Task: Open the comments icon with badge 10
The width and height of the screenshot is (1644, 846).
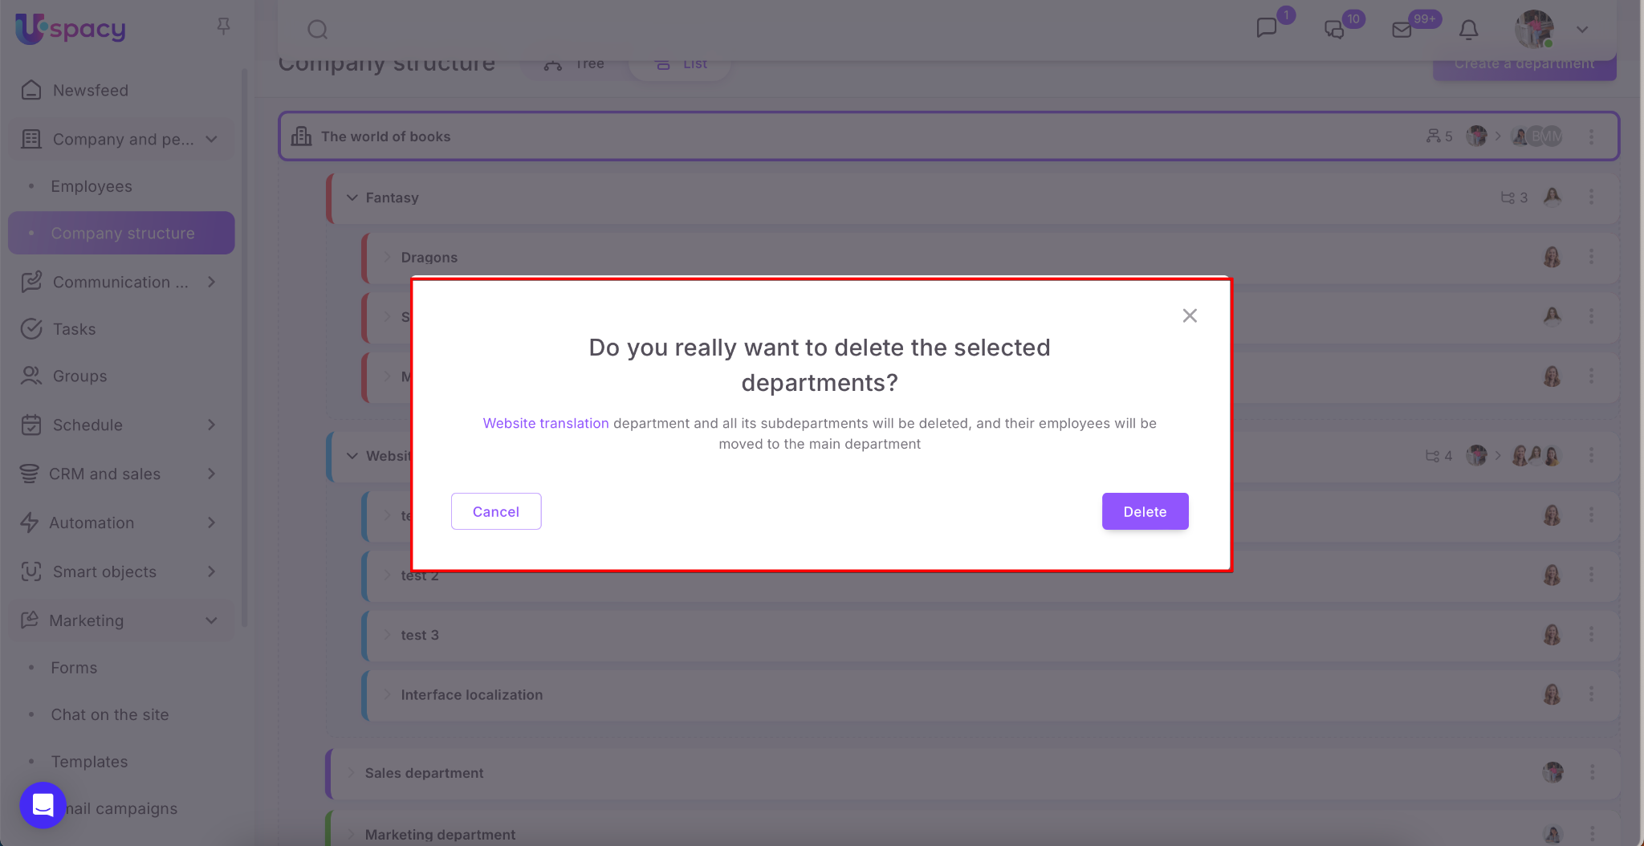Action: 1334,30
